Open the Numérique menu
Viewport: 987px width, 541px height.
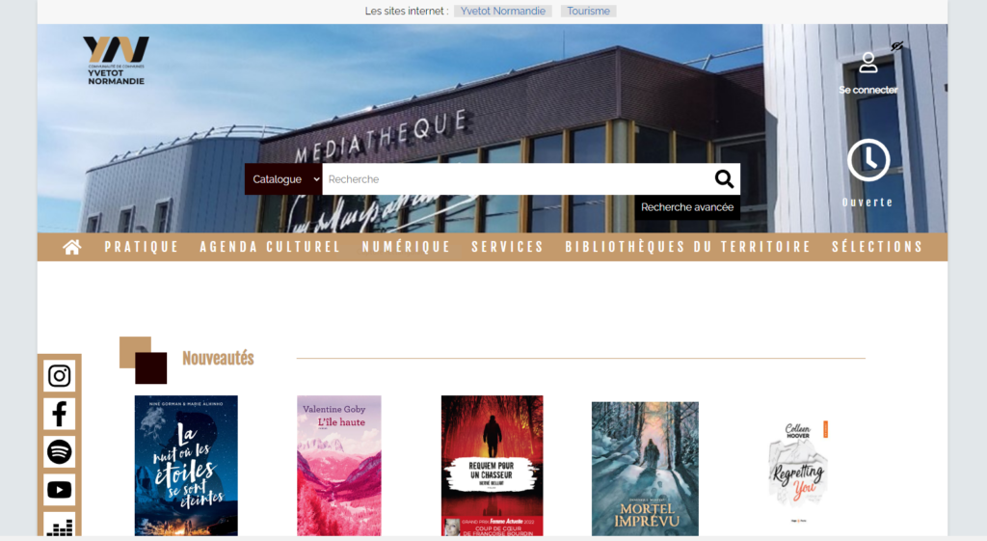pyautogui.click(x=406, y=247)
